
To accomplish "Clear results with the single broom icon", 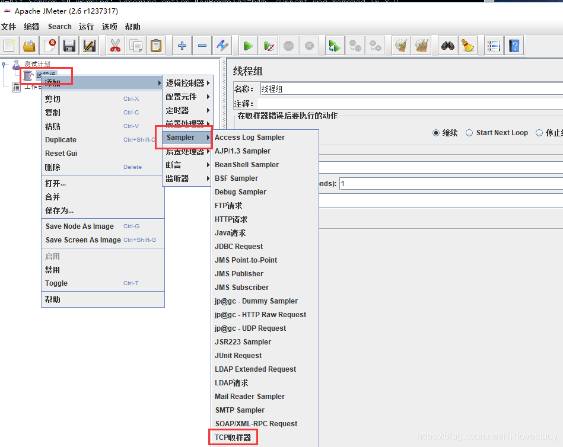I will 401,46.
